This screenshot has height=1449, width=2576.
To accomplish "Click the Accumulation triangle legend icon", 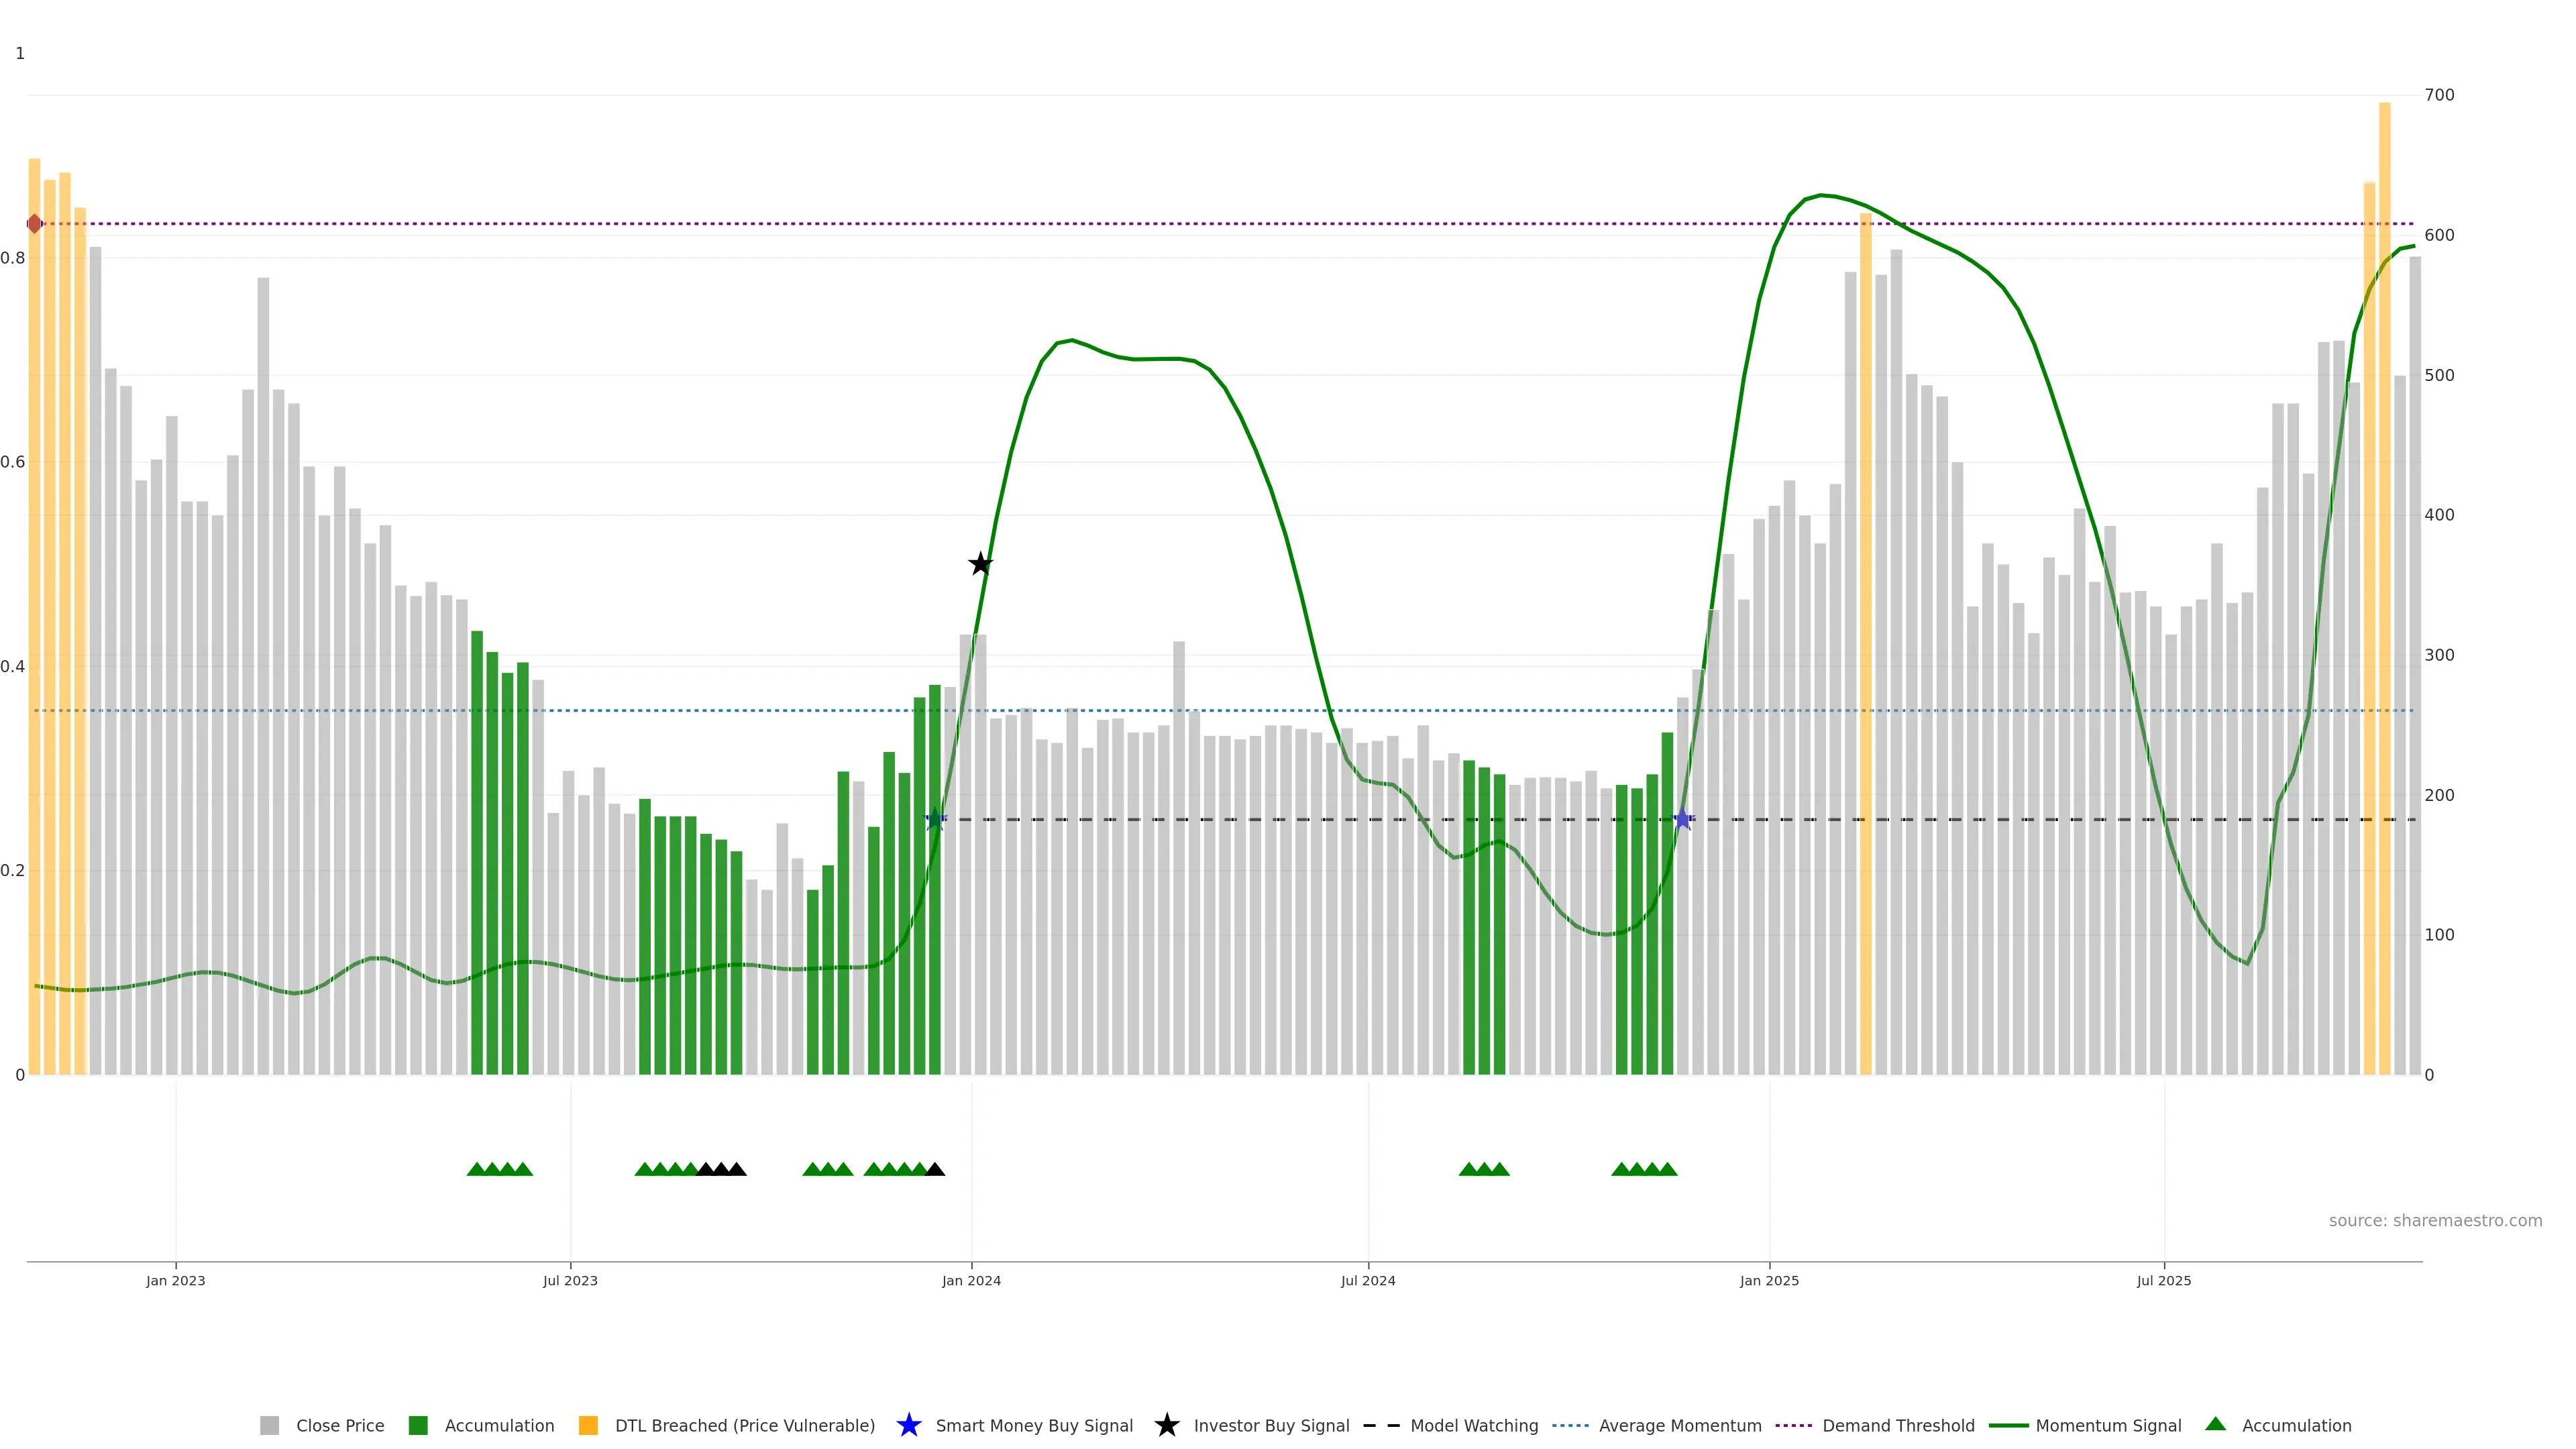I will click(2216, 1424).
